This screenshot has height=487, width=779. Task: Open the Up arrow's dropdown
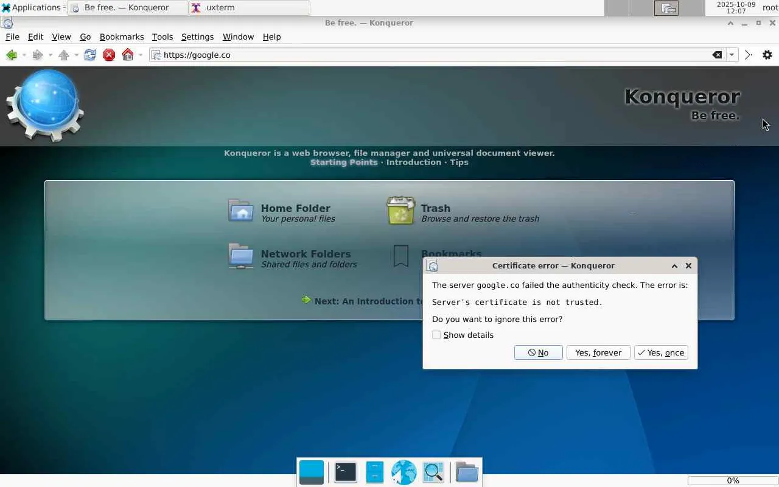pos(76,55)
